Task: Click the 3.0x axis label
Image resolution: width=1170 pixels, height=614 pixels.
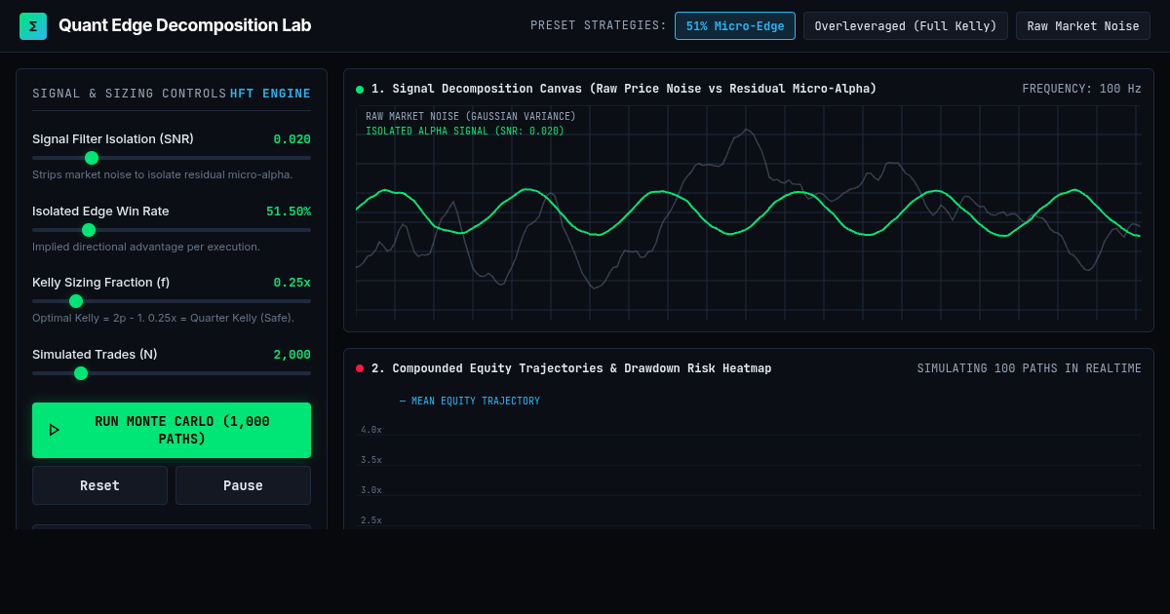Action: point(370,490)
